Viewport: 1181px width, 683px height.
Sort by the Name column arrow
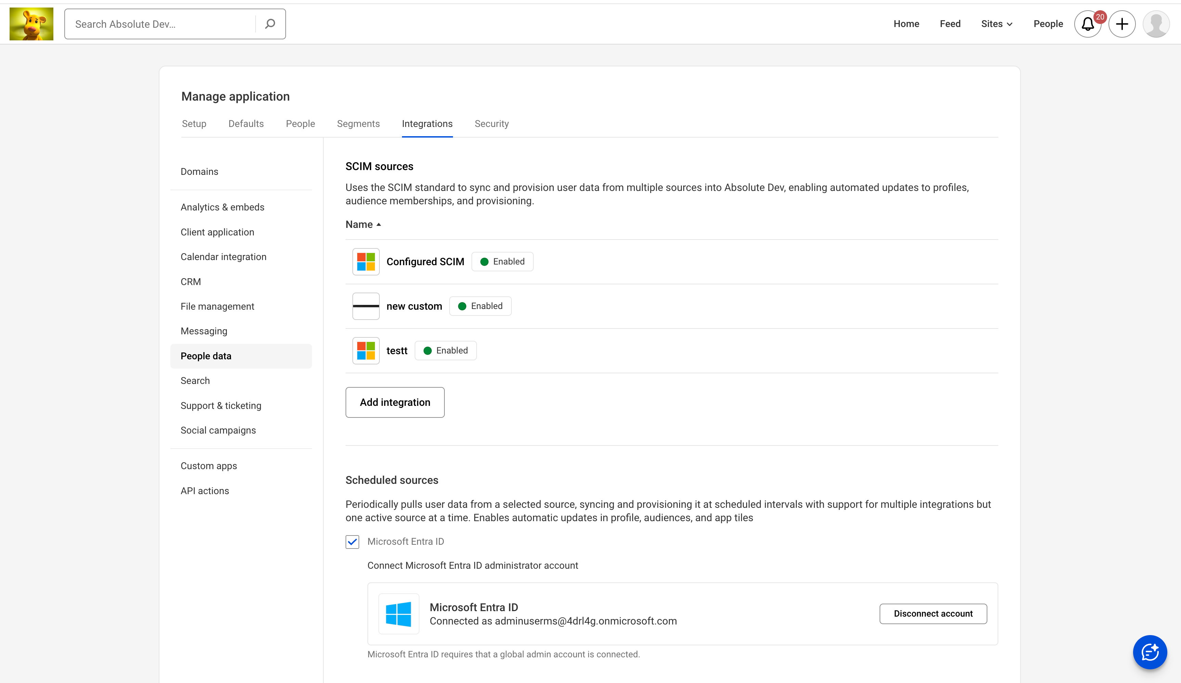[379, 224]
